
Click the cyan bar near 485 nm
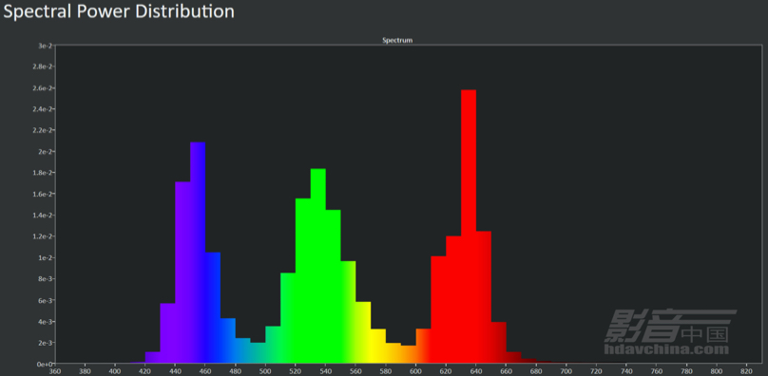pyautogui.click(x=242, y=351)
